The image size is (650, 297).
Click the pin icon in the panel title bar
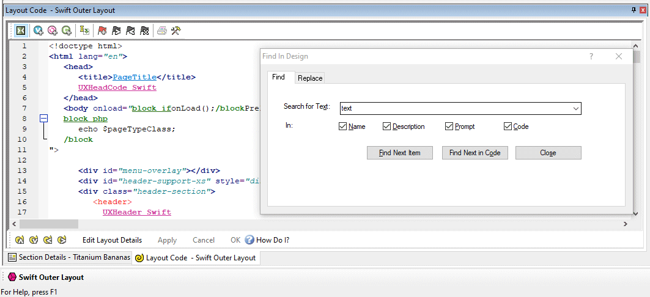pos(634,10)
